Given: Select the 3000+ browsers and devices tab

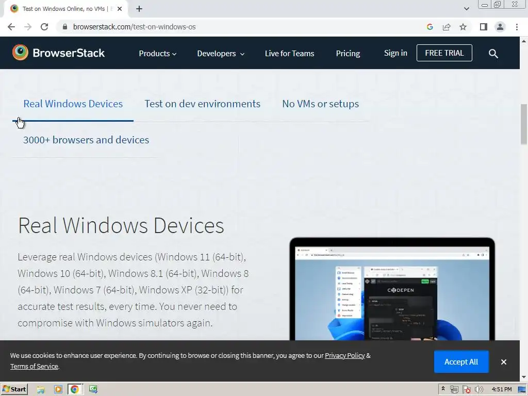Looking at the screenshot, I should 86,140.
